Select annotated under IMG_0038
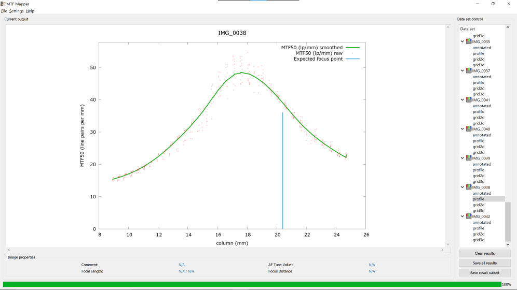This screenshot has width=517, height=290. 482,193
